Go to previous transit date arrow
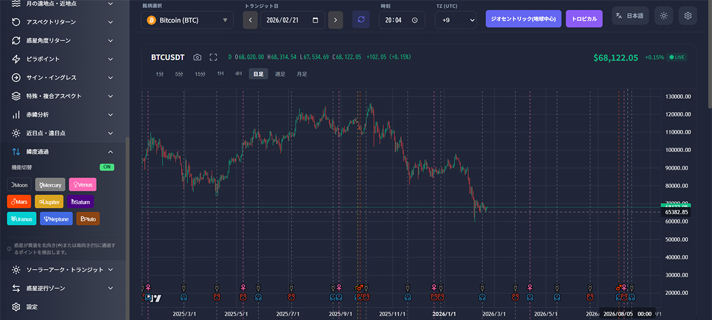The height and width of the screenshot is (320, 712). pos(250,20)
